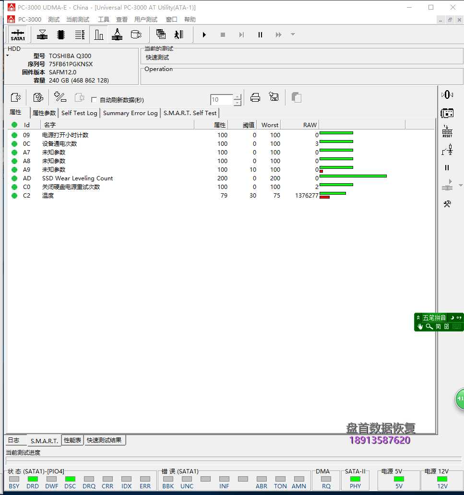Viewport: 464px width, 495px height.
Task: Open the PC-3000 menu
Action: [x=30, y=20]
